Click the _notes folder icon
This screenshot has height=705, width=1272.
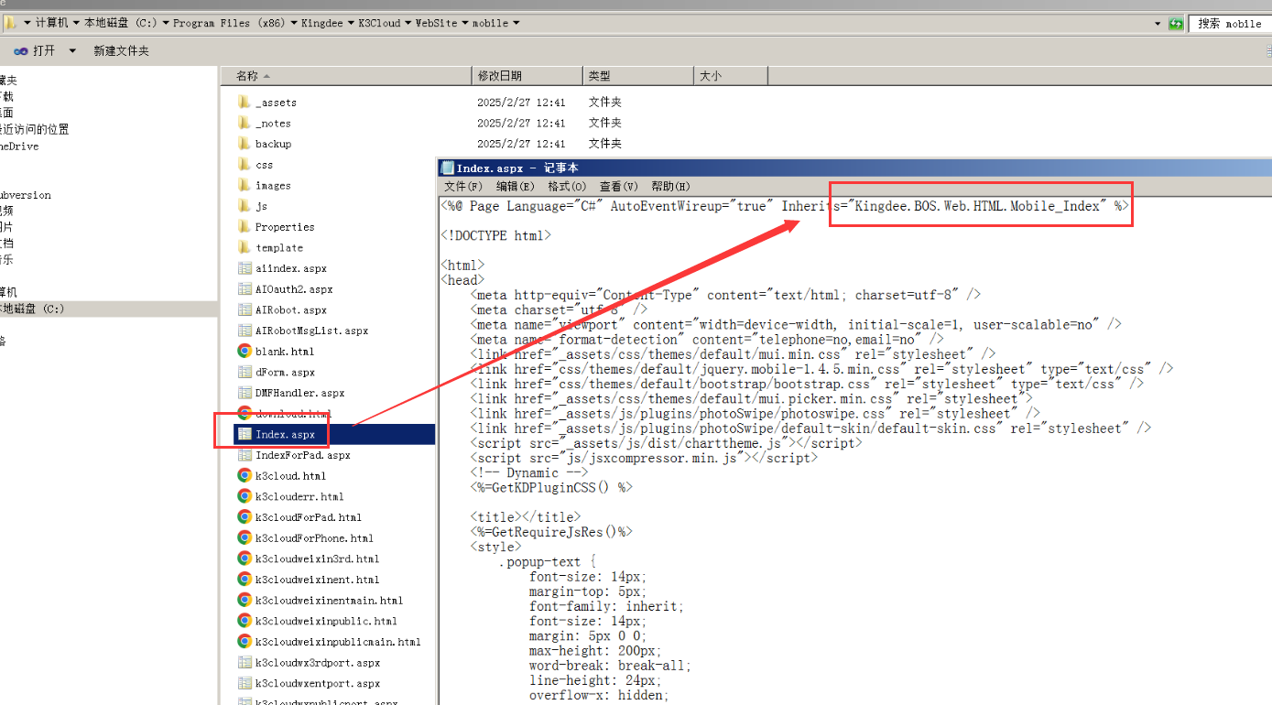tap(244, 123)
